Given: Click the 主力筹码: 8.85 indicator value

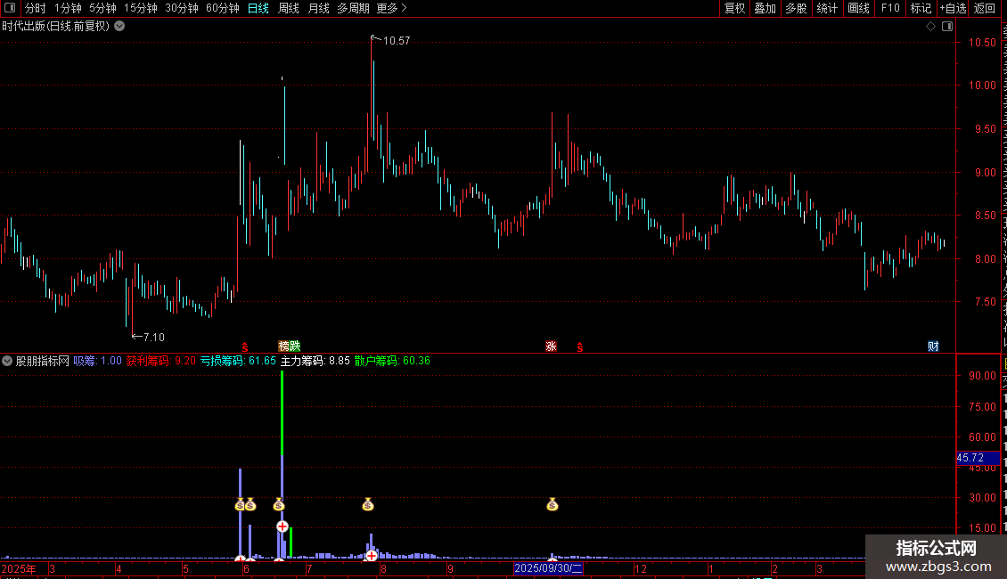Looking at the screenshot, I should (315, 362).
